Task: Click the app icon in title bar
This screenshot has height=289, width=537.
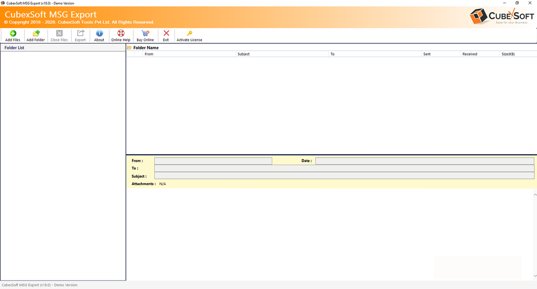Action: point(3,3)
